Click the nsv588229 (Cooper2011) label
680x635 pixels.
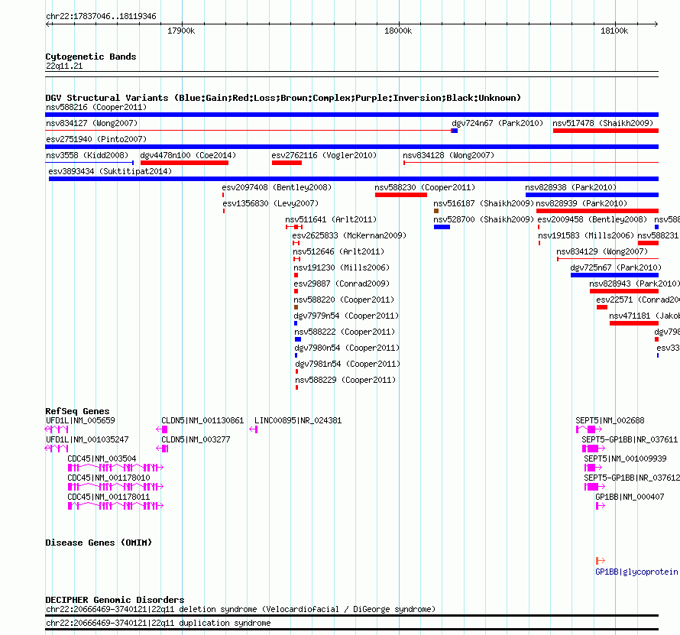click(345, 380)
